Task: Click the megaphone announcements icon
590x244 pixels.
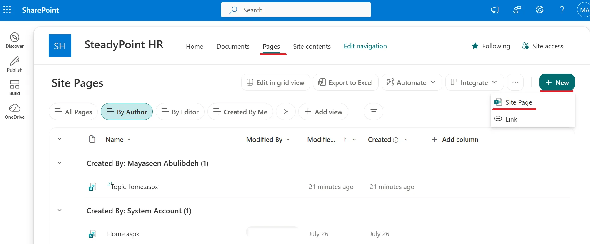Action: pos(495,10)
